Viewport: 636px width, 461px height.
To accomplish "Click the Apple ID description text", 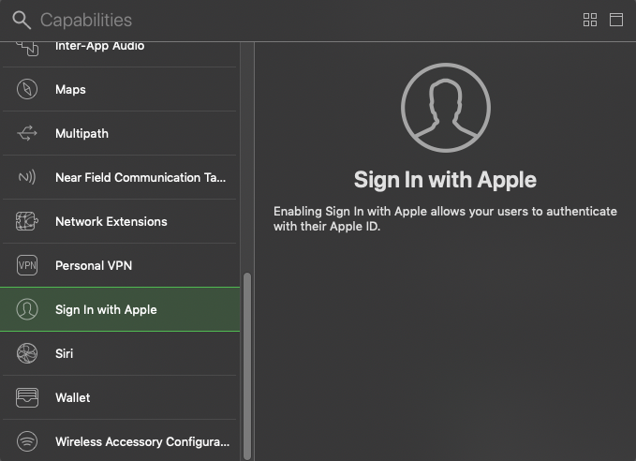I will click(x=445, y=219).
